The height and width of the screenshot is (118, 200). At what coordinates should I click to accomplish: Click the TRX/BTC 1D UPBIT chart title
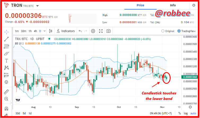[x=30, y=39]
